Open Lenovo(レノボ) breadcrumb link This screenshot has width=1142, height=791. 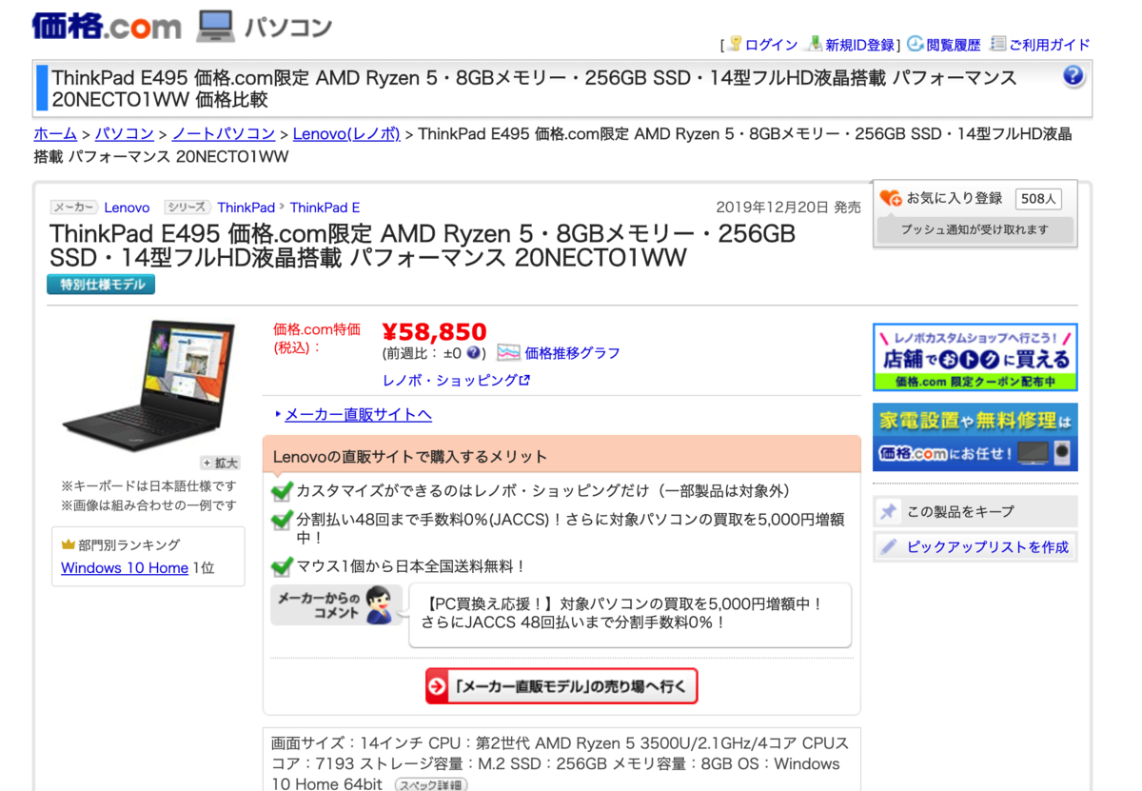346,133
